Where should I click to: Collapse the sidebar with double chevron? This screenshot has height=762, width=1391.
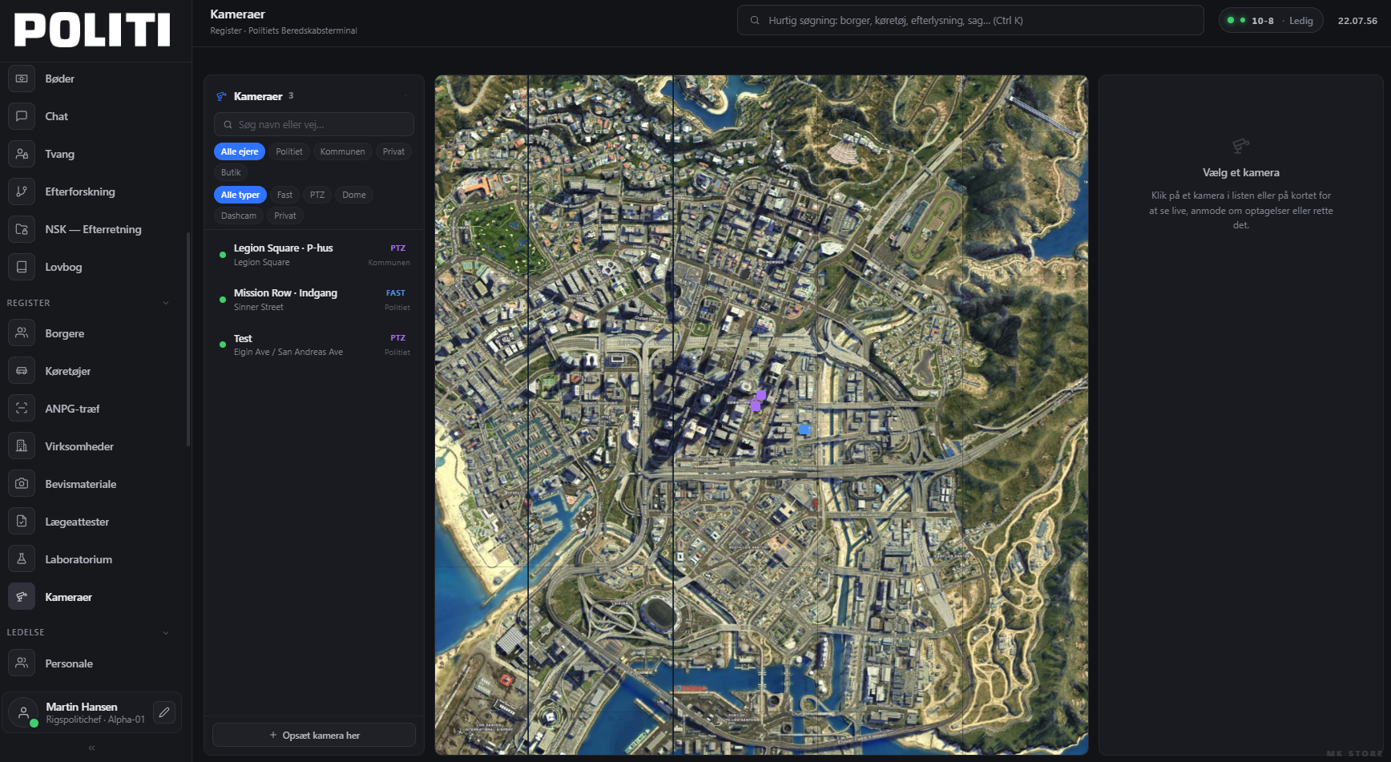coord(92,748)
